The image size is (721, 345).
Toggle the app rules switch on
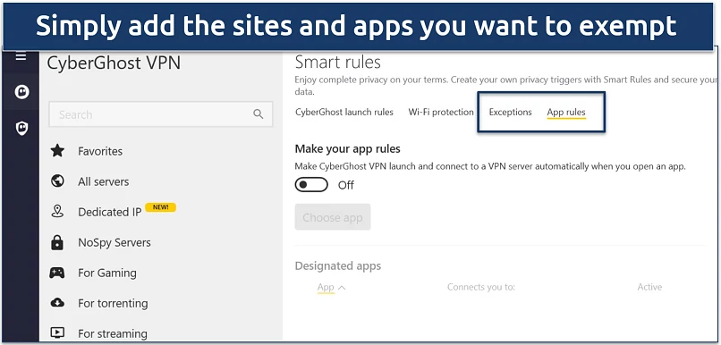[311, 185]
